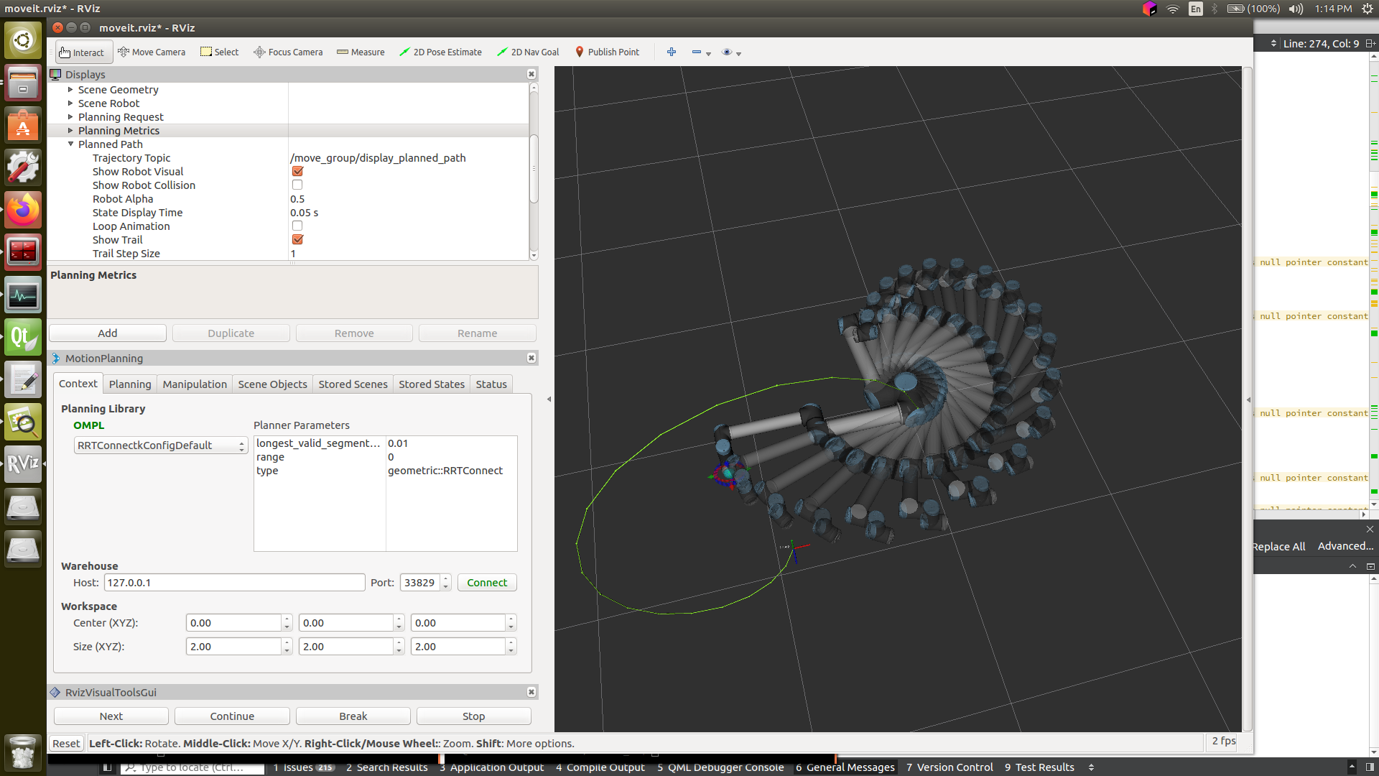
Task: Expand right panel using side arrow
Action: [1248, 399]
